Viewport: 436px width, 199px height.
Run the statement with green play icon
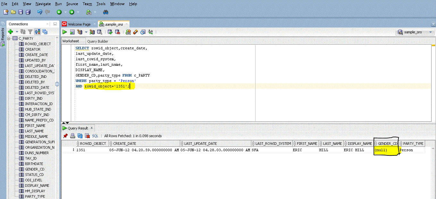(65, 32)
